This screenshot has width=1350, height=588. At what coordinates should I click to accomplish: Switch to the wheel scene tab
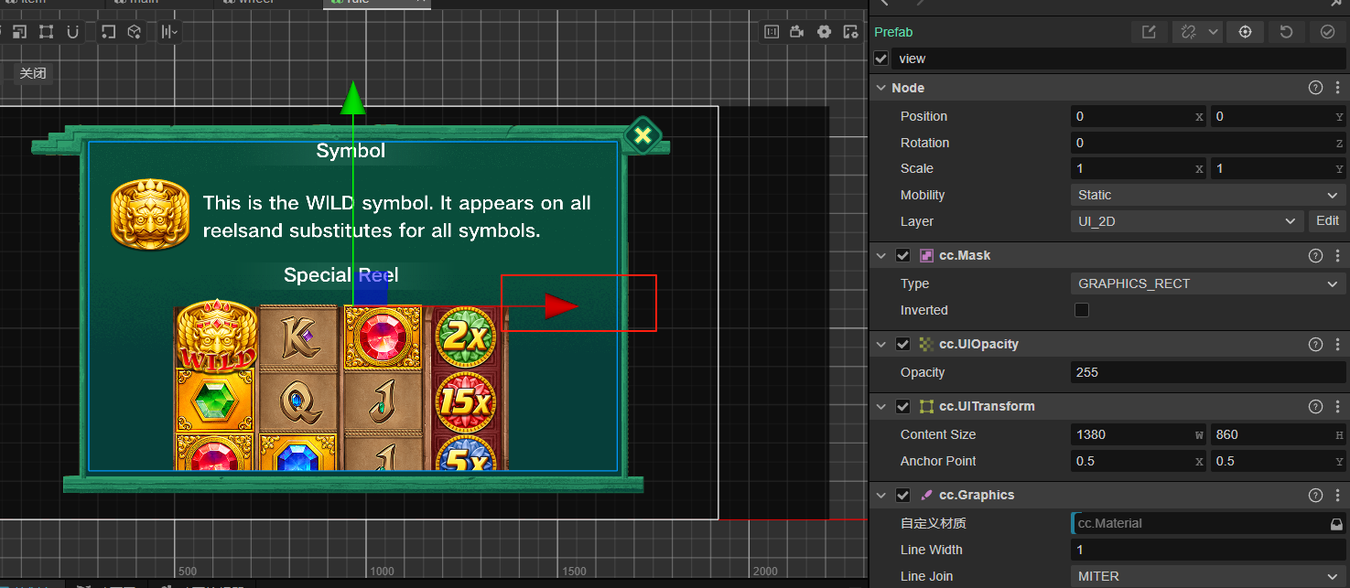(x=268, y=3)
